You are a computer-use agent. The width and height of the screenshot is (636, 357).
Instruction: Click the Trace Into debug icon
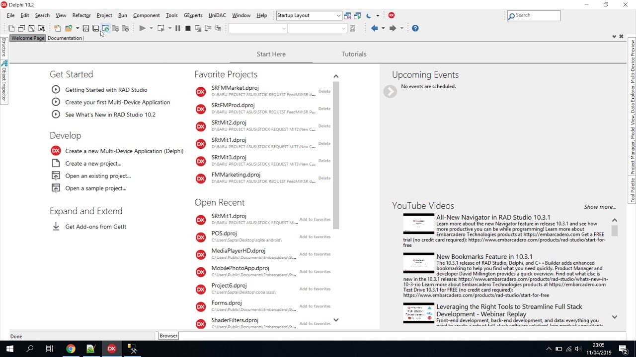198,28
